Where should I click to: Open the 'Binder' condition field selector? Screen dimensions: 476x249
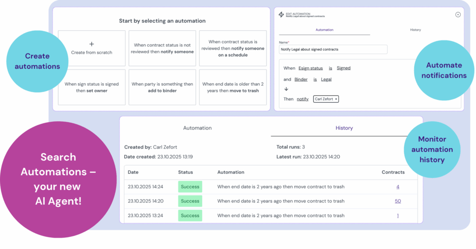point(301,79)
